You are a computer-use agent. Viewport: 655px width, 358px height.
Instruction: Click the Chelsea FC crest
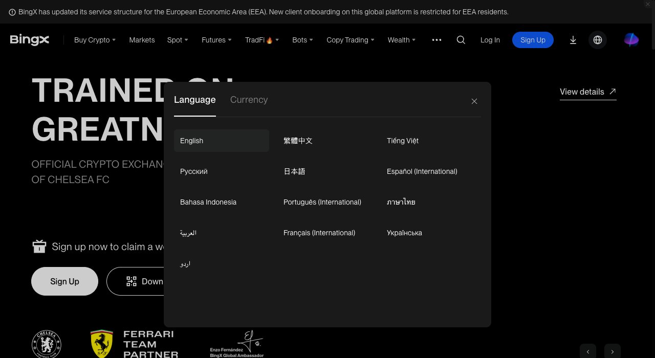47,344
